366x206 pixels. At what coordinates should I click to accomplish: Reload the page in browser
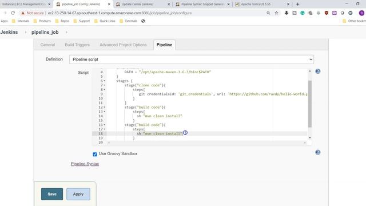13,13
